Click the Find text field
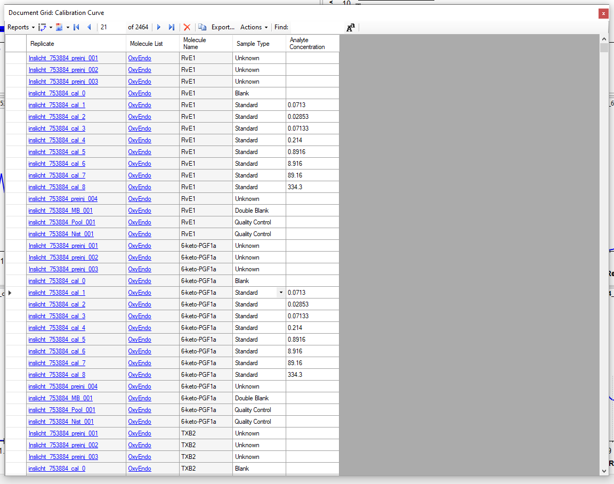 pyautogui.click(x=317, y=27)
